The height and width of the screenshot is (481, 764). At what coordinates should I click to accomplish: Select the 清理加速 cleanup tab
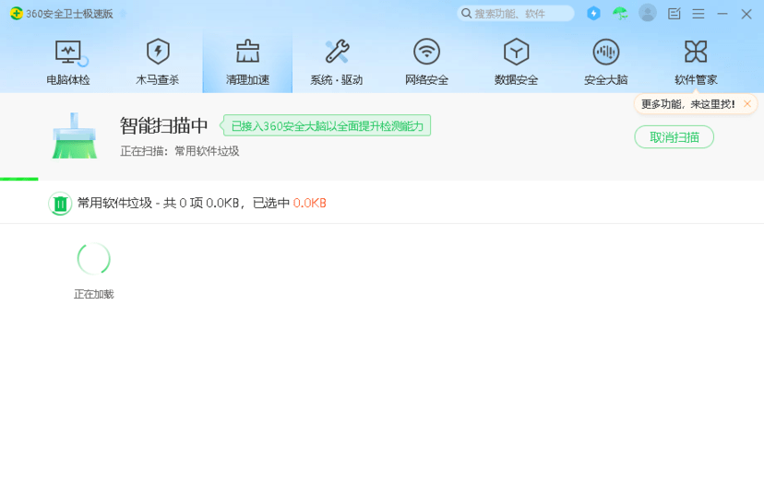[247, 63]
